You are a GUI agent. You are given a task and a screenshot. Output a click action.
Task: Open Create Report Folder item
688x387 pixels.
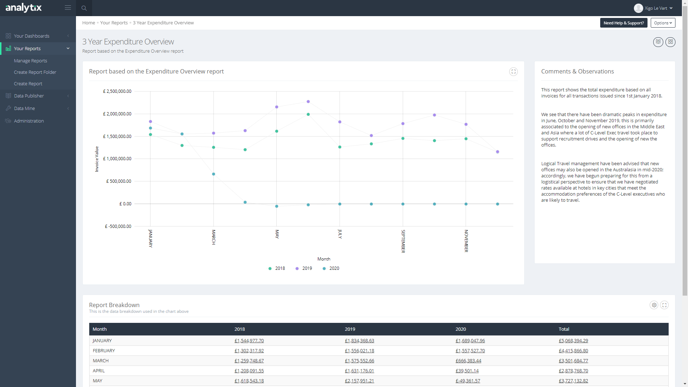35,72
